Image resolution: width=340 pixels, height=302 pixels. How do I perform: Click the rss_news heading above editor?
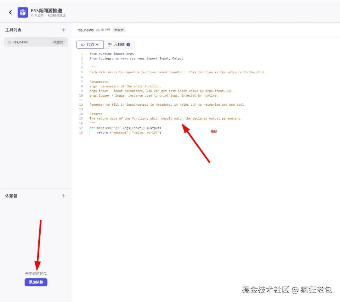pyautogui.click(x=85, y=30)
